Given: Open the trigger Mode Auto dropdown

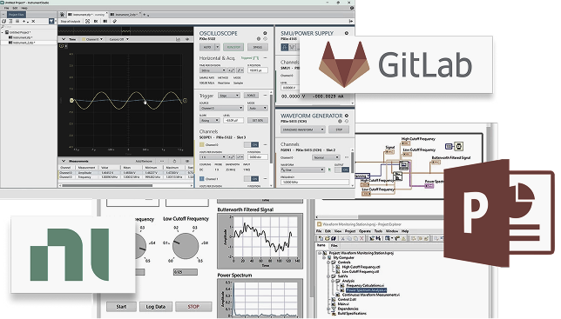Looking at the screenshot, I should tap(257, 108).
